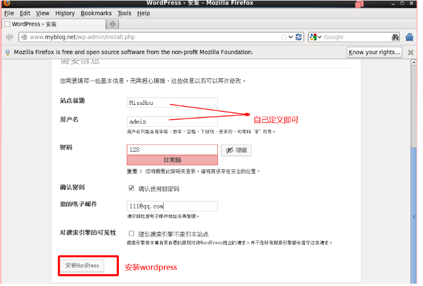The width and height of the screenshot is (423, 286).
Task: Click the 您的电子邮件 label
Action: point(78,204)
